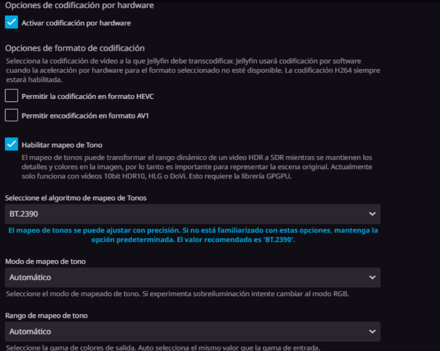The width and height of the screenshot is (440, 351).
Task: Open the 'Rango de mapeo de tono' dropdown
Action: click(192, 331)
